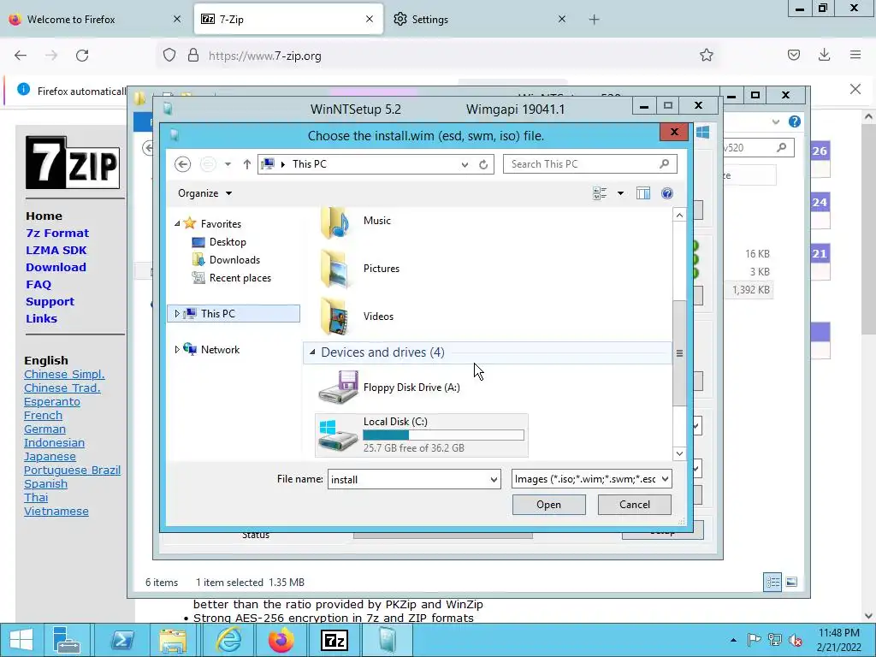This screenshot has width=876, height=657.
Task: Open Organize dropdown menu
Action: coord(204,193)
